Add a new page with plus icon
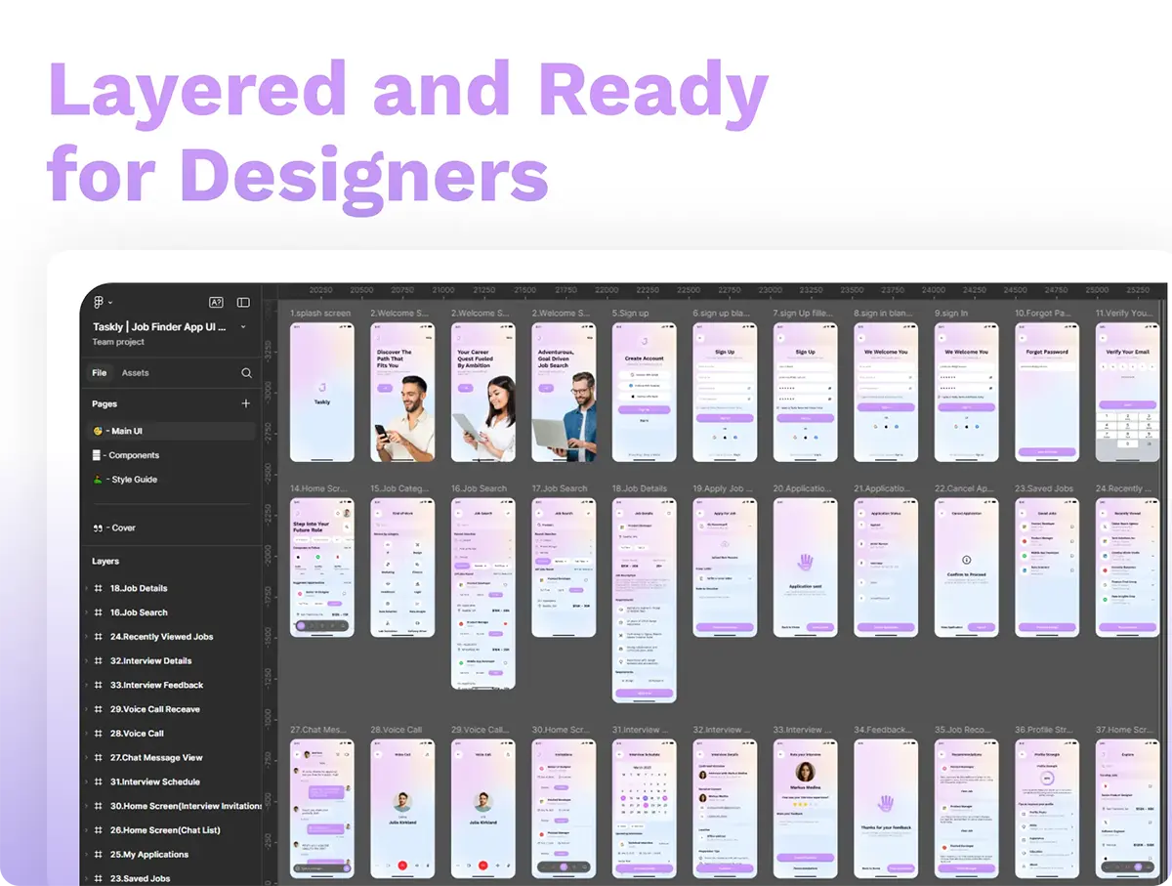The width and height of the screenshot is (1172, 886). 246,403
